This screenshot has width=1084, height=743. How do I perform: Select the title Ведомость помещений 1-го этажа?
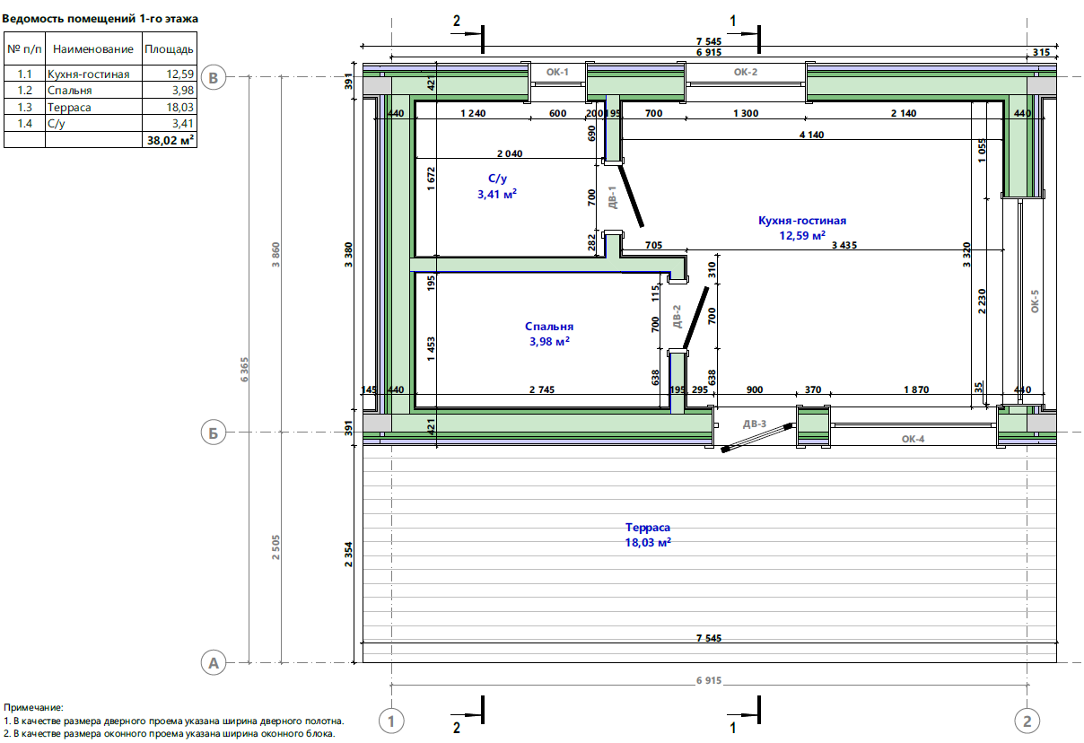[101, 18]
